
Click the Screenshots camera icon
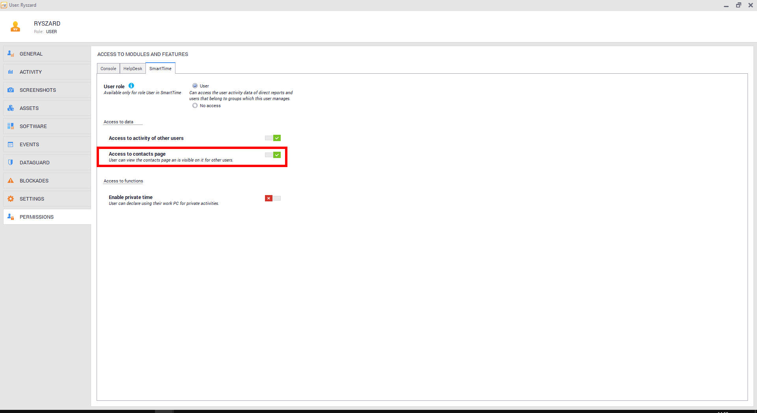coord(11,90)
